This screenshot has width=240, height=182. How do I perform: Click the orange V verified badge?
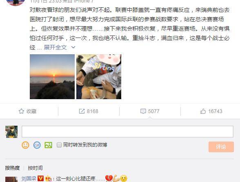click(40, 178)
